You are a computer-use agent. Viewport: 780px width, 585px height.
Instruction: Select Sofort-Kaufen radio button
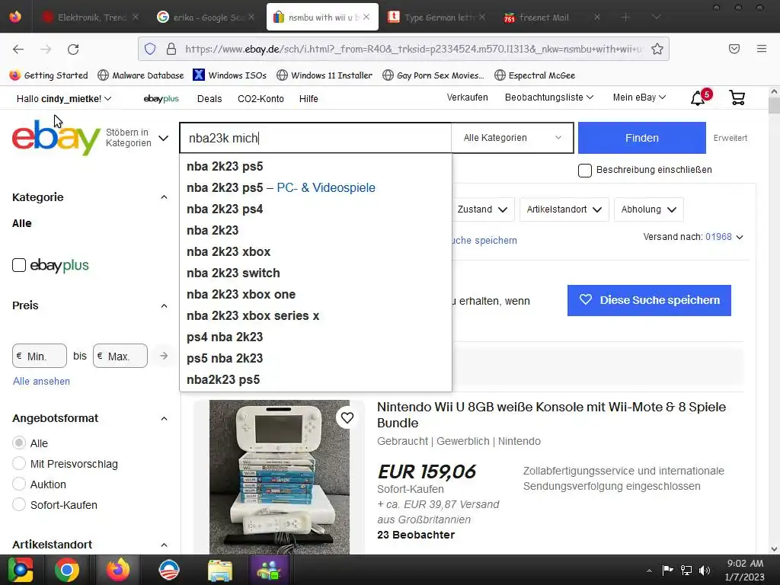pyautogui.click(x=19, y=504)
